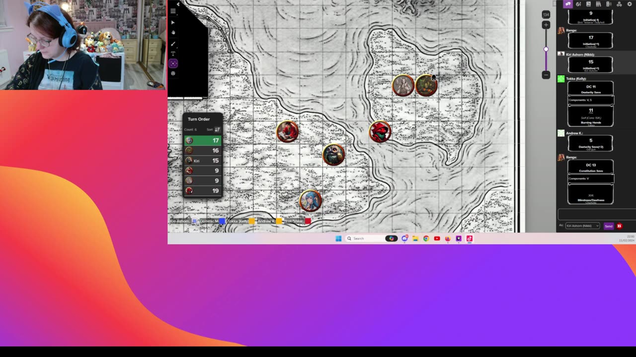This screenshot has width=636, height=357.
Task: Open the Jukebox tab
Action: [x=609, y=4]
